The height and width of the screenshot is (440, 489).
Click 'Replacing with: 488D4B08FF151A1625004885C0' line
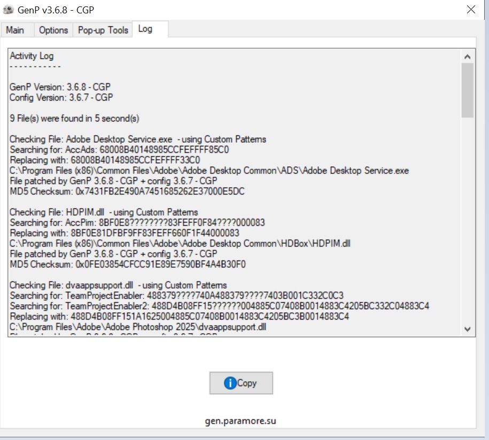coord(180,317)
